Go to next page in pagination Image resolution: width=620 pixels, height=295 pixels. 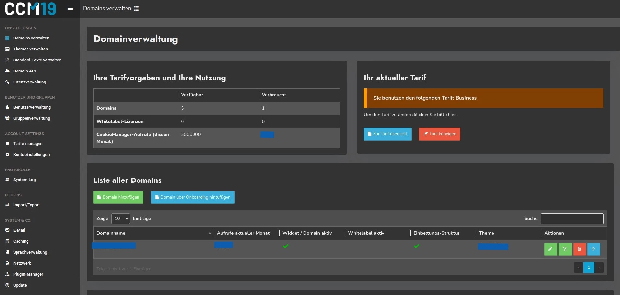tap(599, 268)
